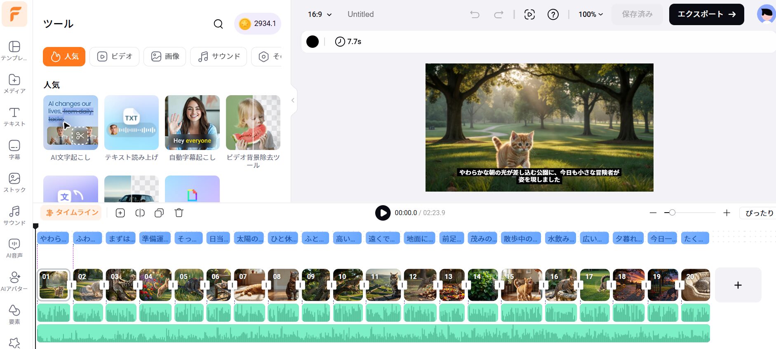Select scene clip 20 in timeline
The image size is (776, 349).
point(696,285)
